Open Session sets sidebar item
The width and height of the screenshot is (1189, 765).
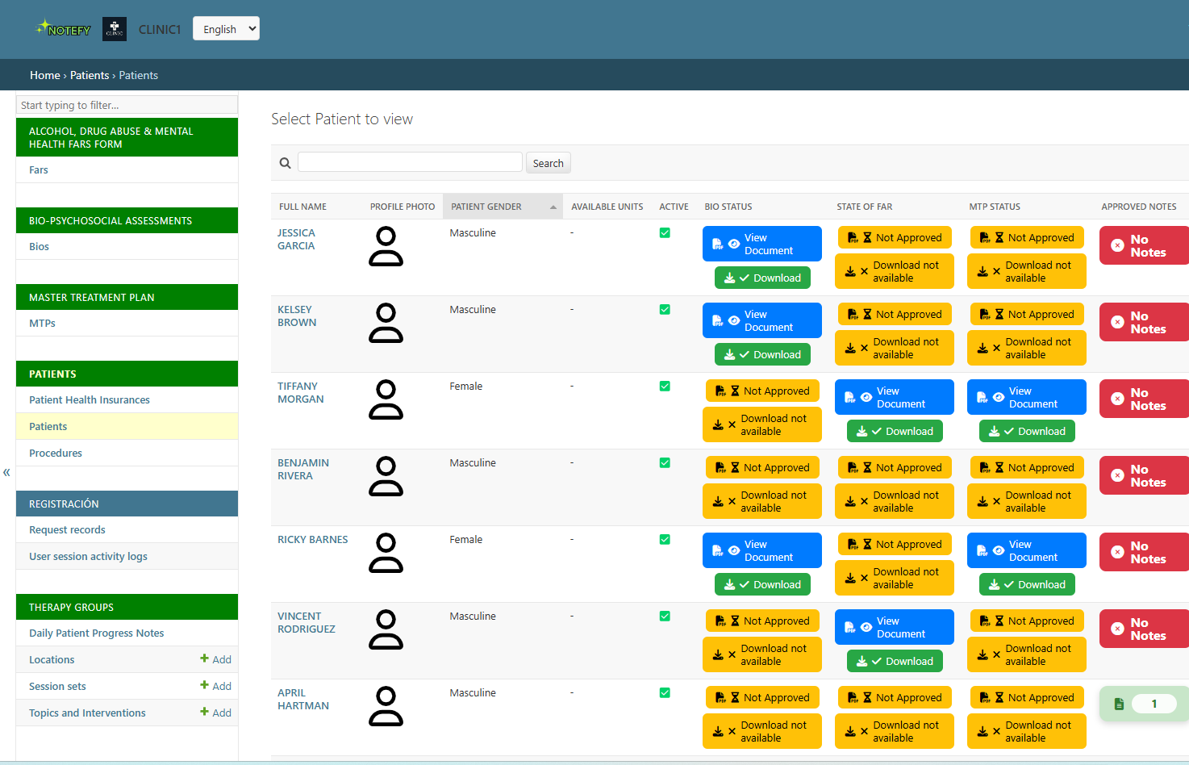click(57, 686)
